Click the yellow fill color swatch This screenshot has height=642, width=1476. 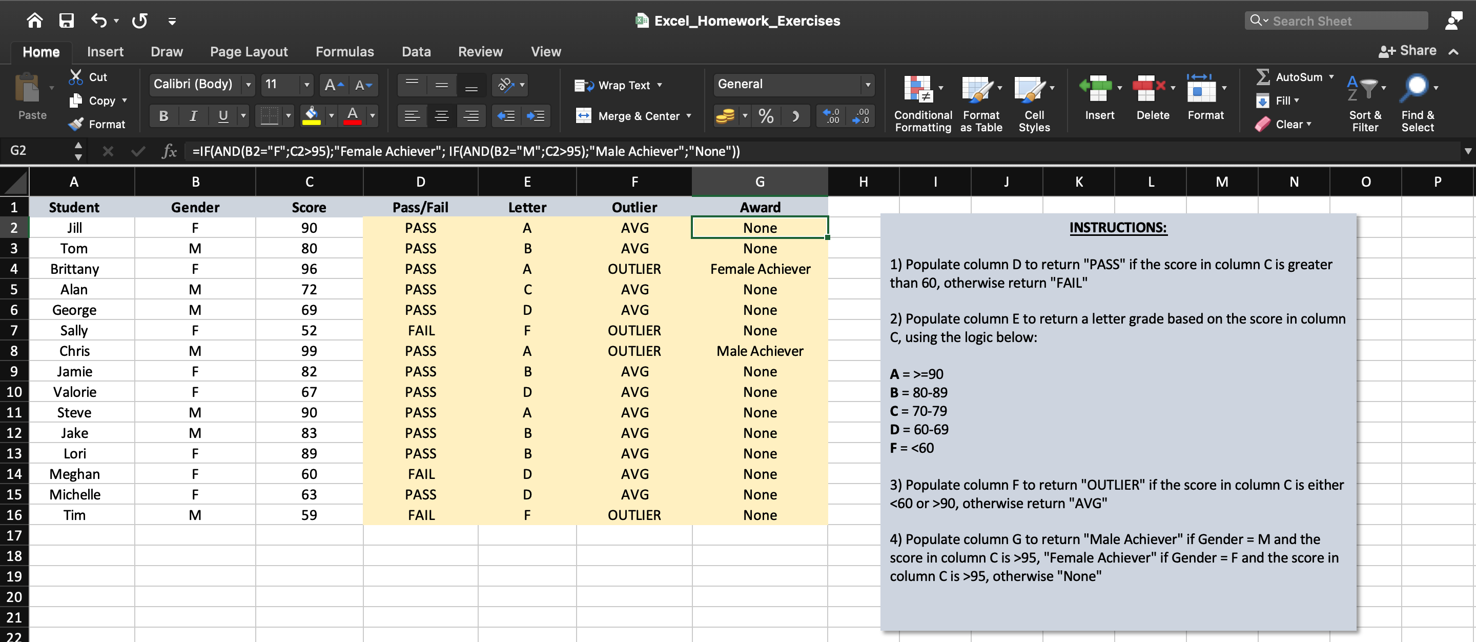point(311,116)
